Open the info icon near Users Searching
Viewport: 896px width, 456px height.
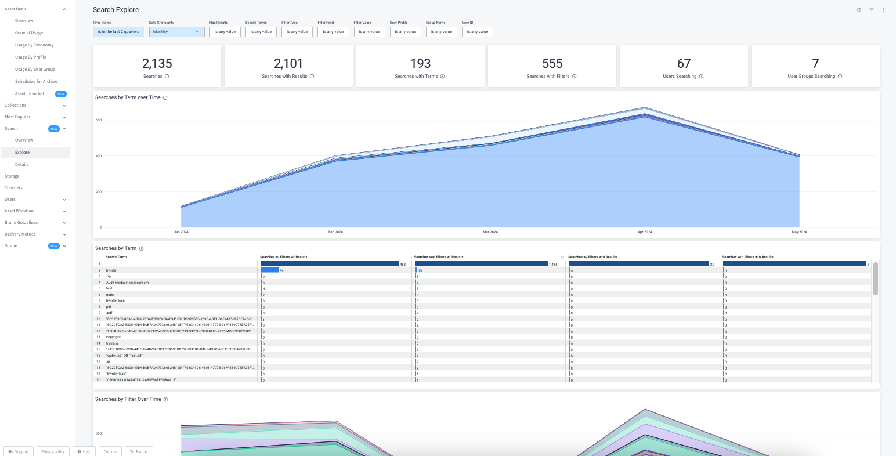[x=702, y=77]
